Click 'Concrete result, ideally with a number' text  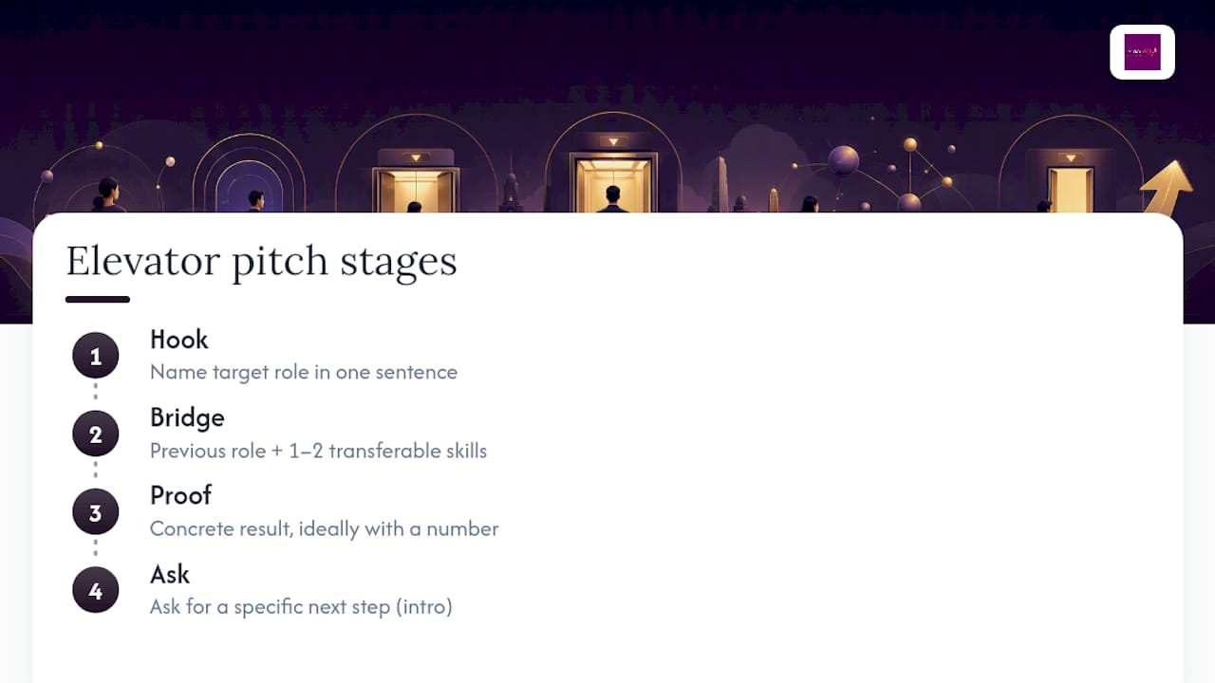click(324, 528)
